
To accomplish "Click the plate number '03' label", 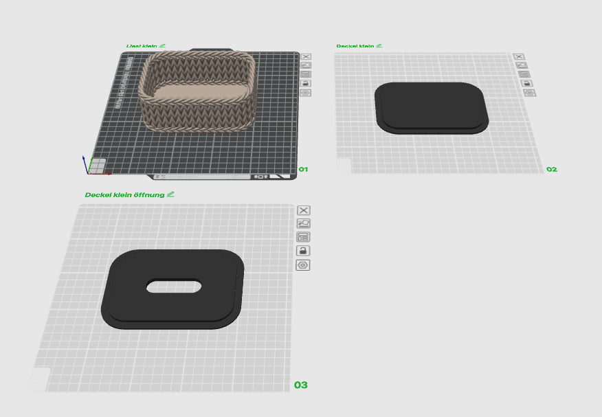I will pos(301,385).
